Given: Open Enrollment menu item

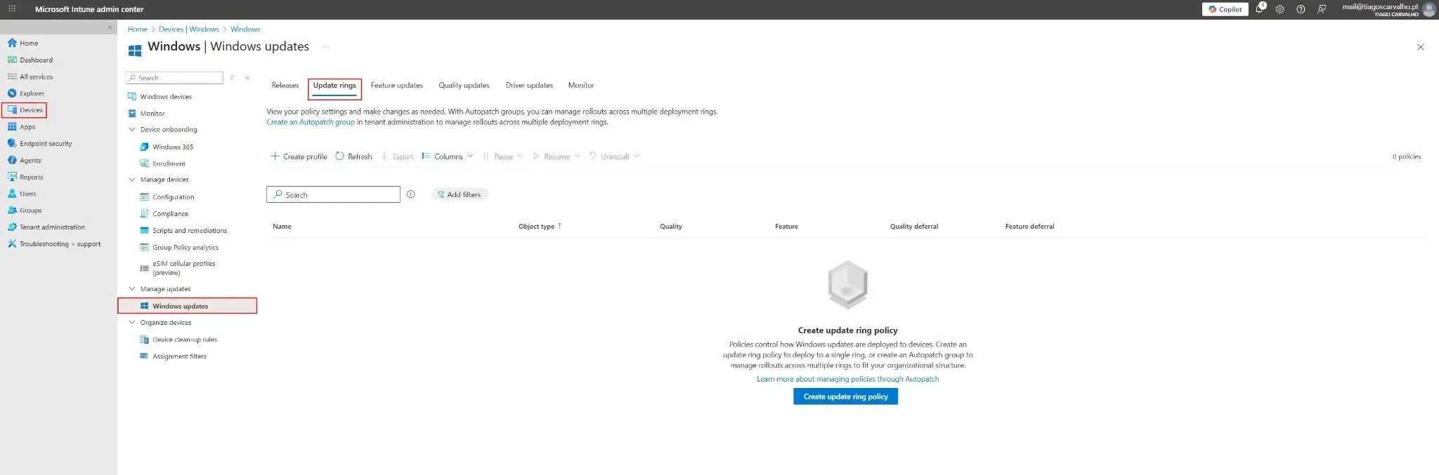Looking at the screenshot, I should [x=169, y=164].
